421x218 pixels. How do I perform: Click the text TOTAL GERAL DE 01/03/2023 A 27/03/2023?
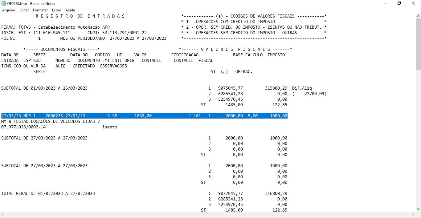pyautogui.click(x=48, y=193)
